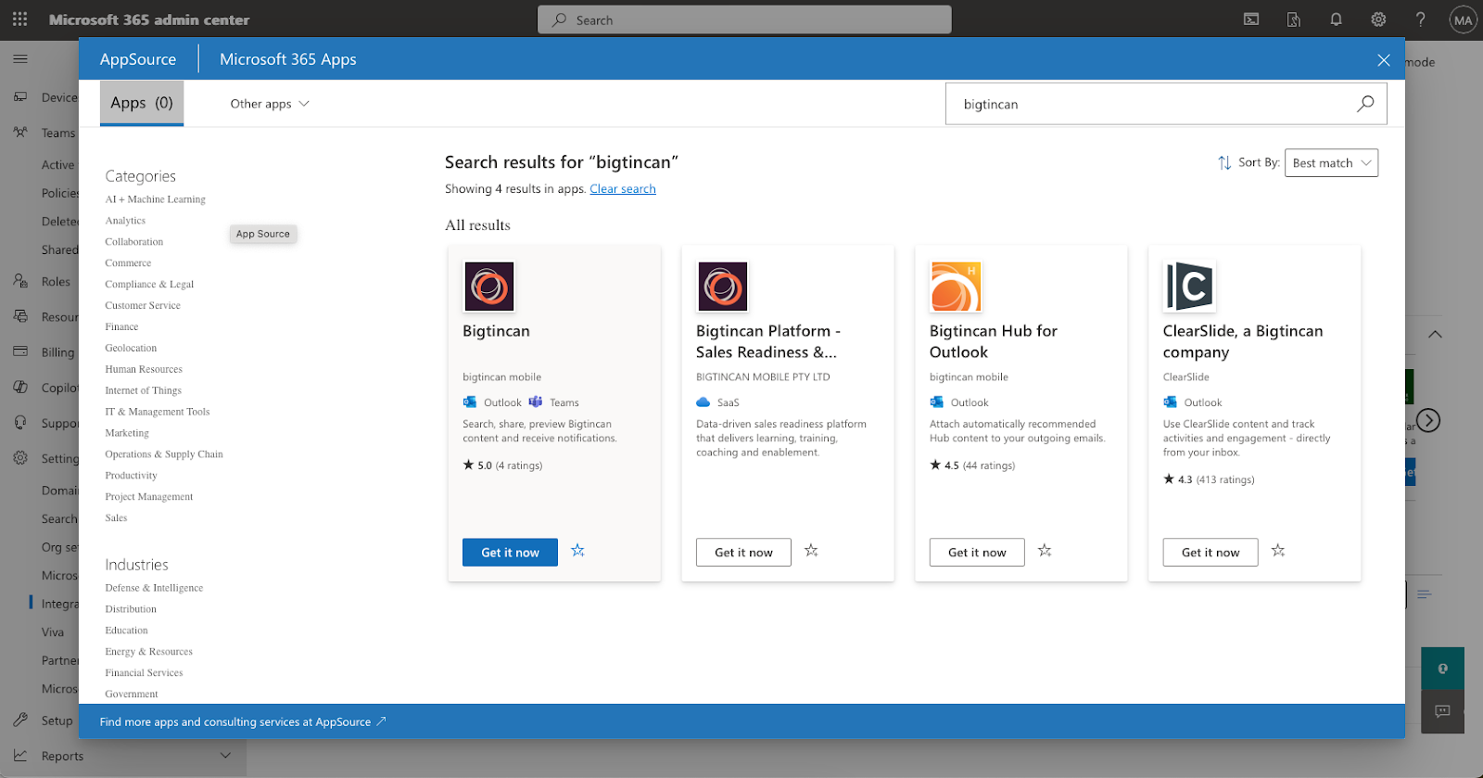
Task: Expand the Reports chevron in sidebar
Action: pyautogui.click(x=225, y=756)
